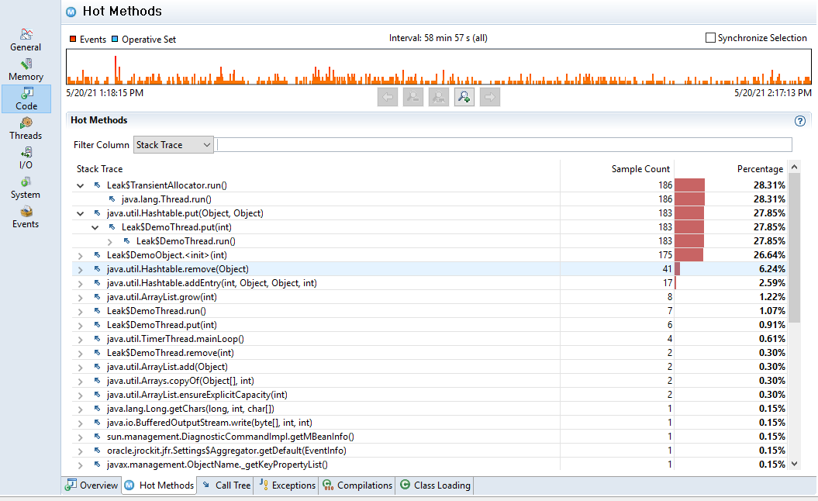Click the filter text input field
Viewport: 818px width, 501px height.
pyautogui.click(x=504, y=145)
